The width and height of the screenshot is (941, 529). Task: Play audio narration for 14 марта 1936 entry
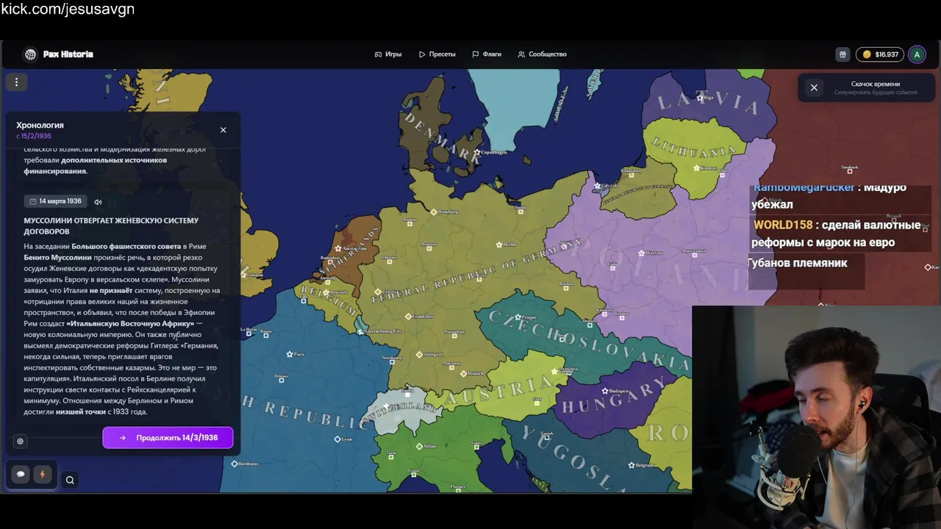pos(98,202)
